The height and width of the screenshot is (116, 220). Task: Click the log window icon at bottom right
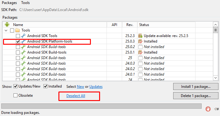coord(217,109)
